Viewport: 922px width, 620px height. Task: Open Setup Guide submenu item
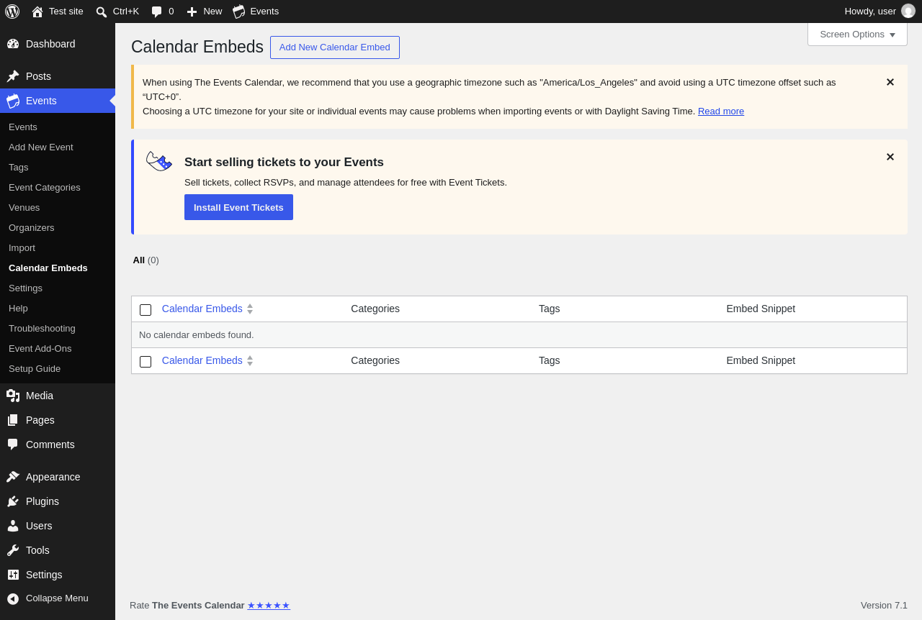(x=35, y=369)
